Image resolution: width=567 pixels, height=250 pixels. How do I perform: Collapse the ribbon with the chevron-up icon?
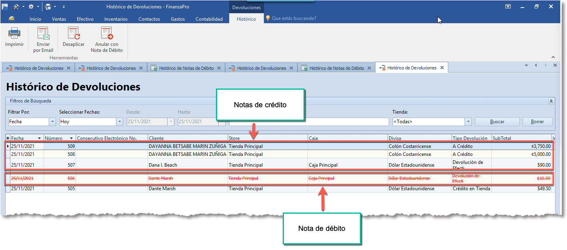coord(553,57)
